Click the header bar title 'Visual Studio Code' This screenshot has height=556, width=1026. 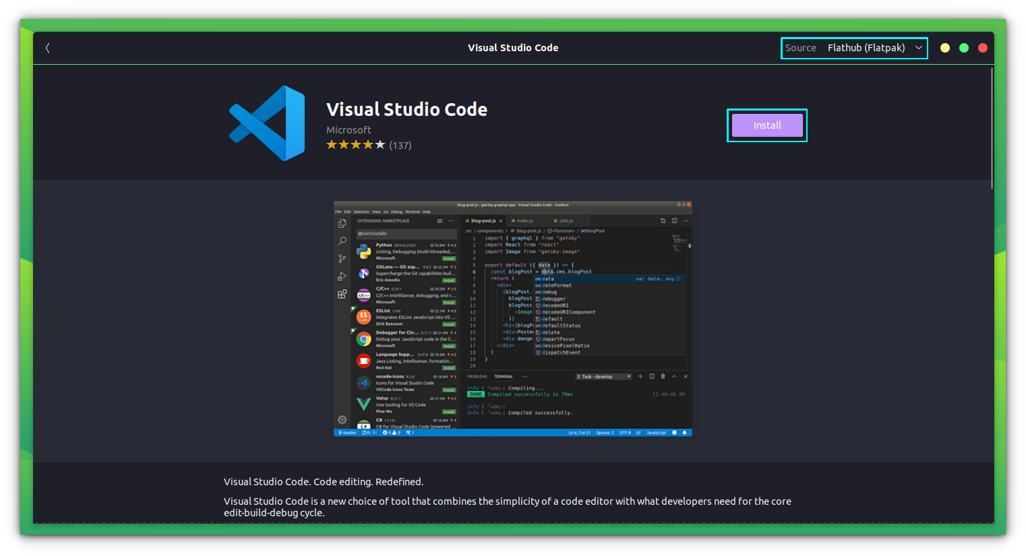pos(513,48)
